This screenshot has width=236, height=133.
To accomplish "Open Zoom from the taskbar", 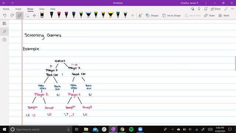I will [x=140, y=129].
